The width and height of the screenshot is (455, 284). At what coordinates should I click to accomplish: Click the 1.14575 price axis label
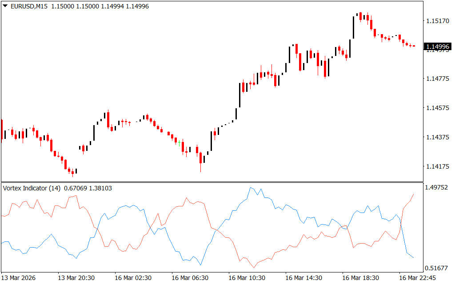(x=437, y=108)
